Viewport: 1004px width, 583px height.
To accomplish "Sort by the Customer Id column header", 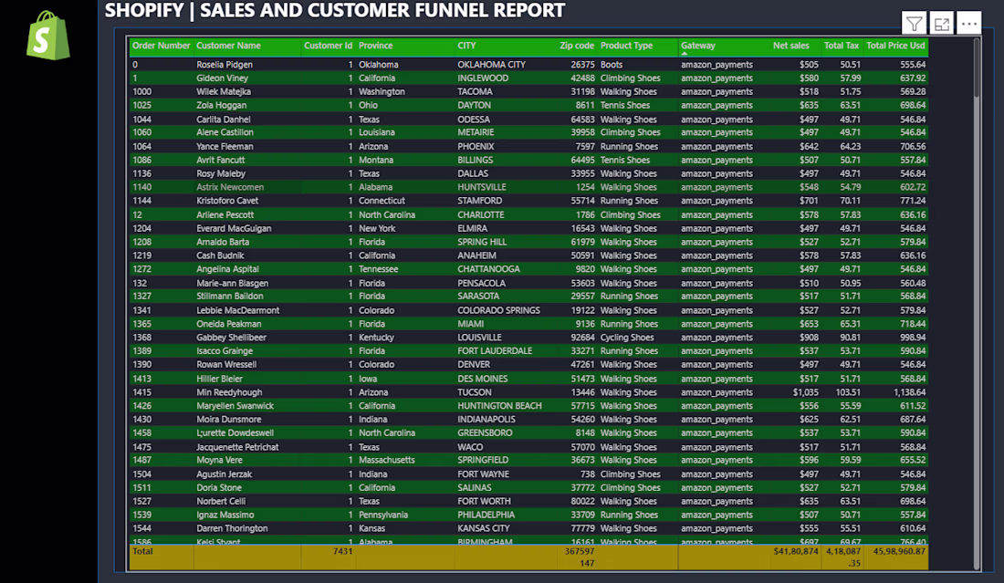I will tap(328, 46).
